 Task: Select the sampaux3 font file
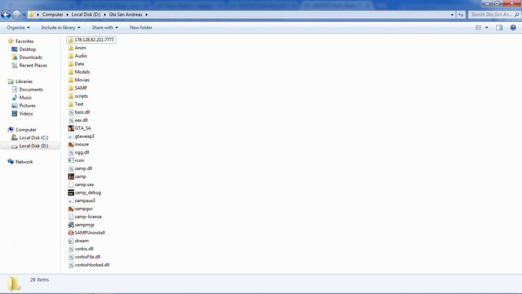point(81,201)
